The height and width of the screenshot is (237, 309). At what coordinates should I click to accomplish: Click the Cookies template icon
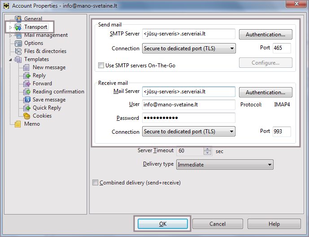27,116
